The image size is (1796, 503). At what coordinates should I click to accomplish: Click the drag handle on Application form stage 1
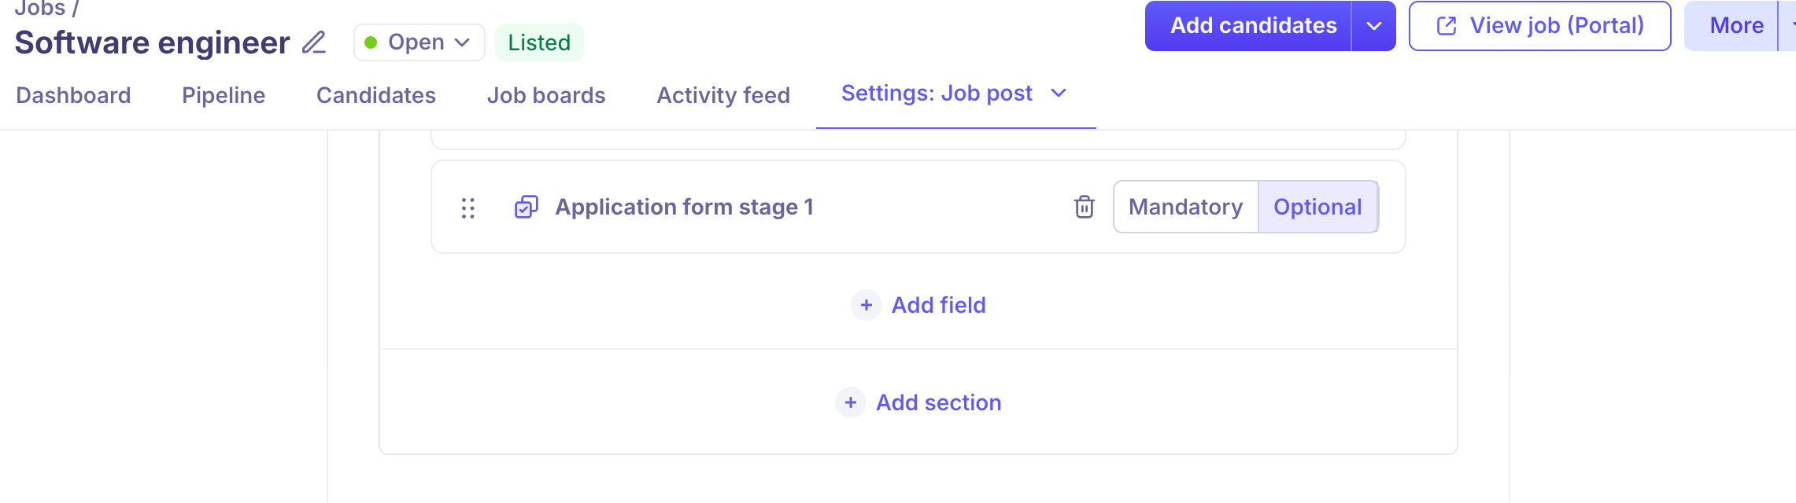(468, 207)
